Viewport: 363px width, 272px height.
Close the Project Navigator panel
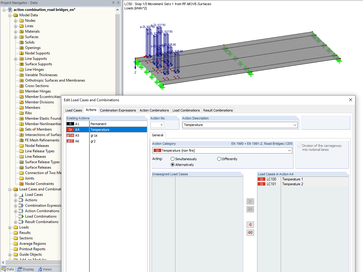[118, 3]
